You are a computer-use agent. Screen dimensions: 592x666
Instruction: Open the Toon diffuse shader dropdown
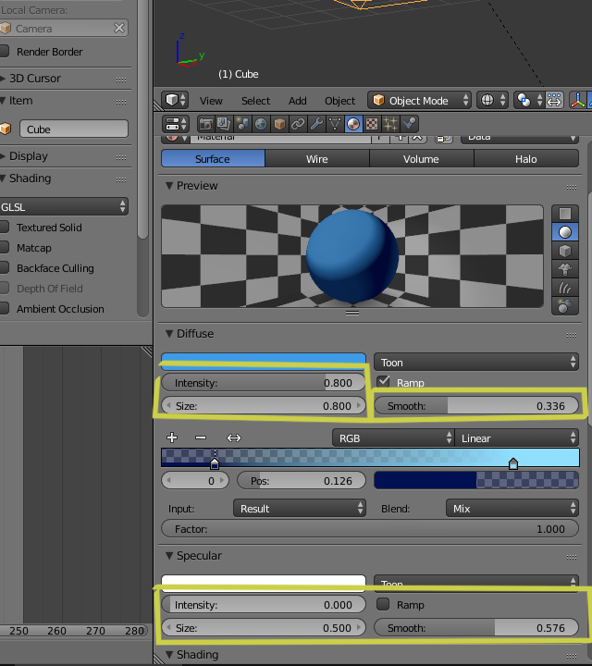pos(477,363)
